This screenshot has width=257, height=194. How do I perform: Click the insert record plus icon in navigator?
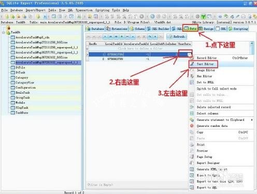click(x=122, y=37)
